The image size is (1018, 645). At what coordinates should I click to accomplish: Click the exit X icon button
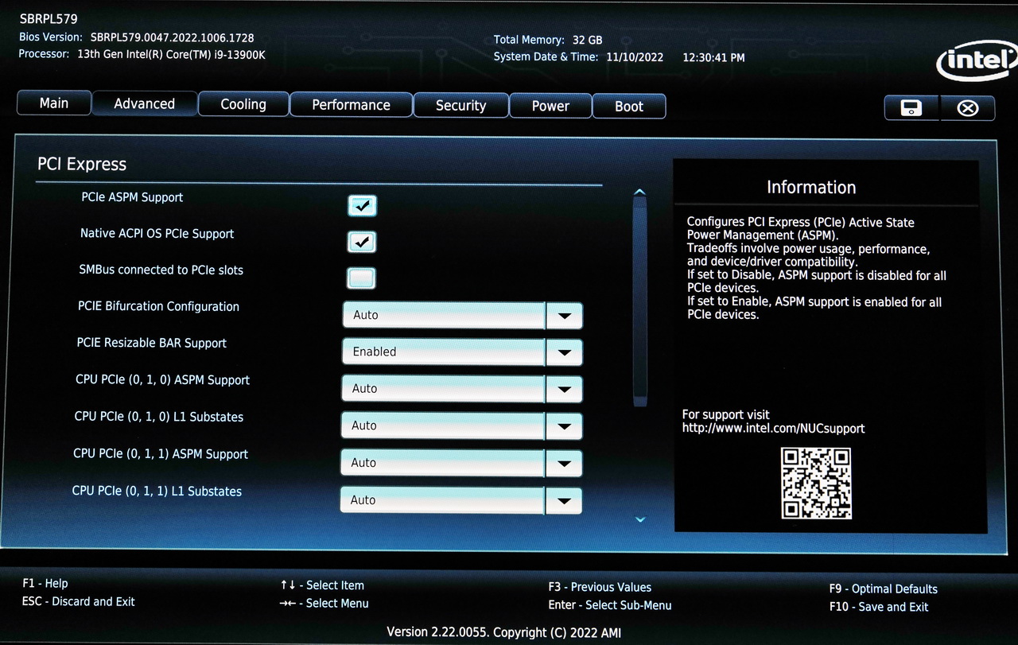(967, 108)
